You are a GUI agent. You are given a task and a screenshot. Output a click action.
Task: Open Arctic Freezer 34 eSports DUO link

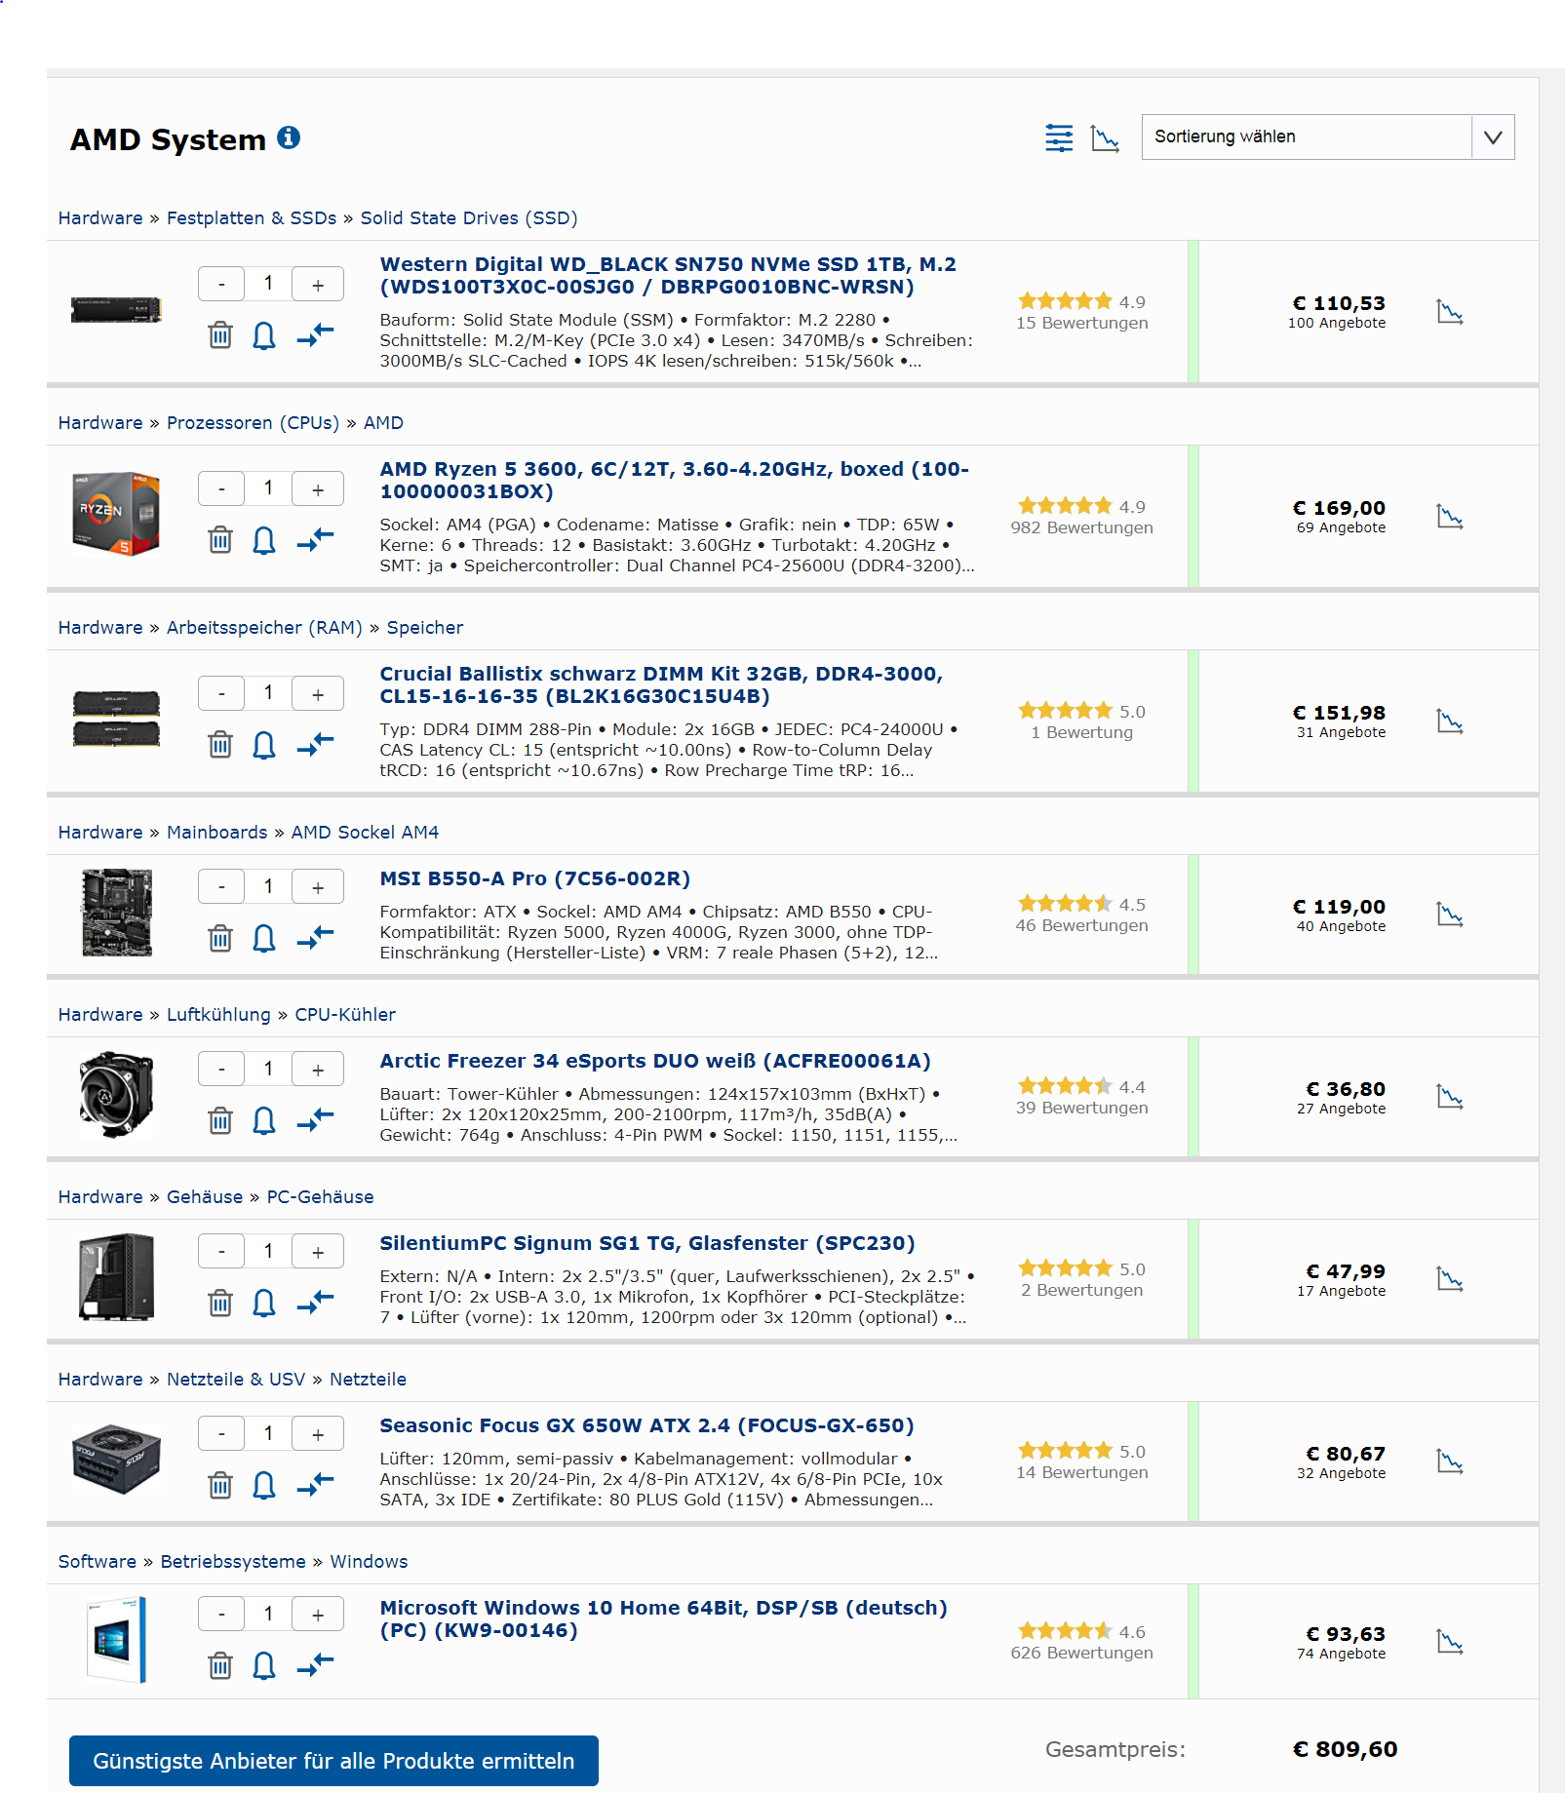click(655, 1061)
